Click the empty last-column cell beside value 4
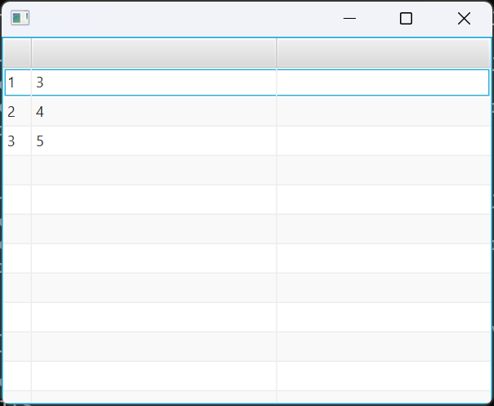 pyautogui.click(x=383, y=112)
